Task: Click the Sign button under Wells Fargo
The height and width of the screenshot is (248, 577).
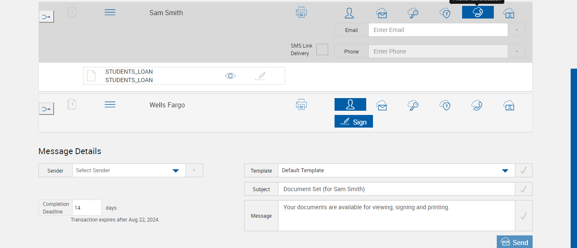Action: coord(354,122)
